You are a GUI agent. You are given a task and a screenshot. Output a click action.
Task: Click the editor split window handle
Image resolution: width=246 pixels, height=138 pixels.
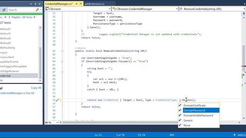tap(244, 13)
